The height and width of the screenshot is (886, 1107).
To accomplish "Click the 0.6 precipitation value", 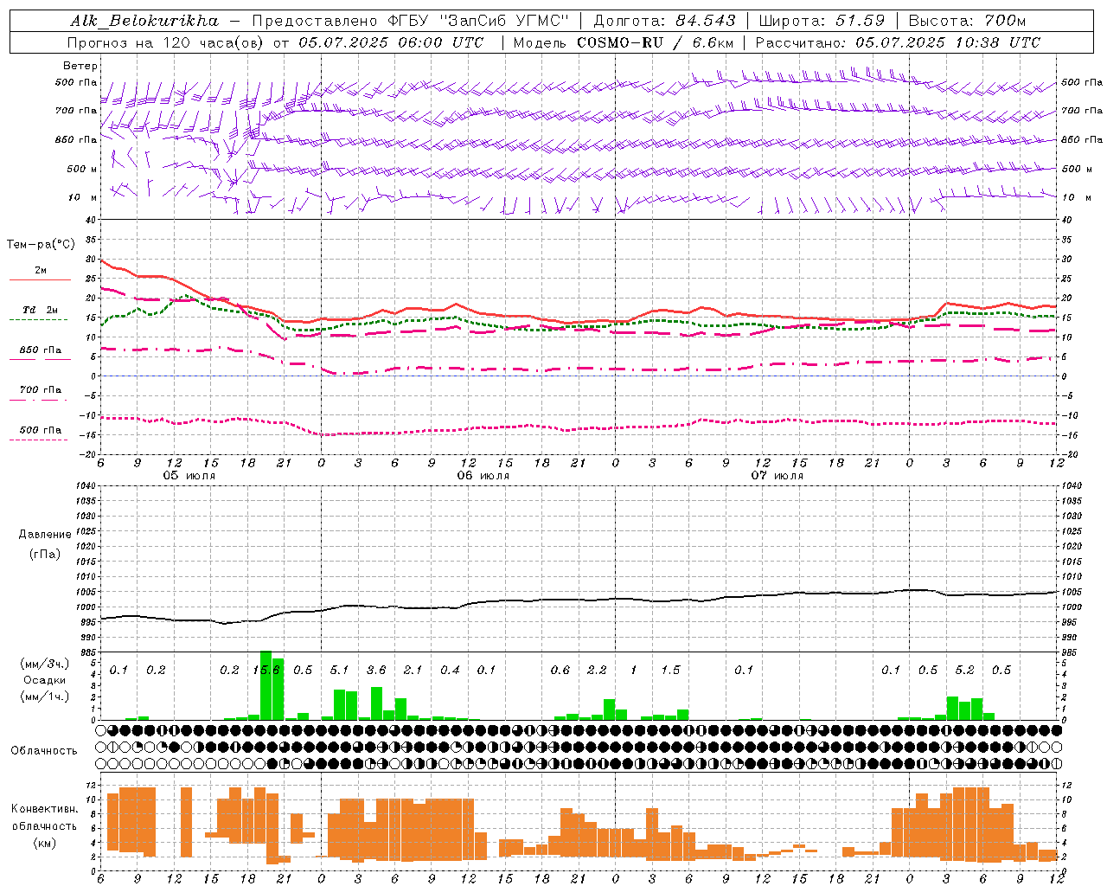I will point(560,671).
